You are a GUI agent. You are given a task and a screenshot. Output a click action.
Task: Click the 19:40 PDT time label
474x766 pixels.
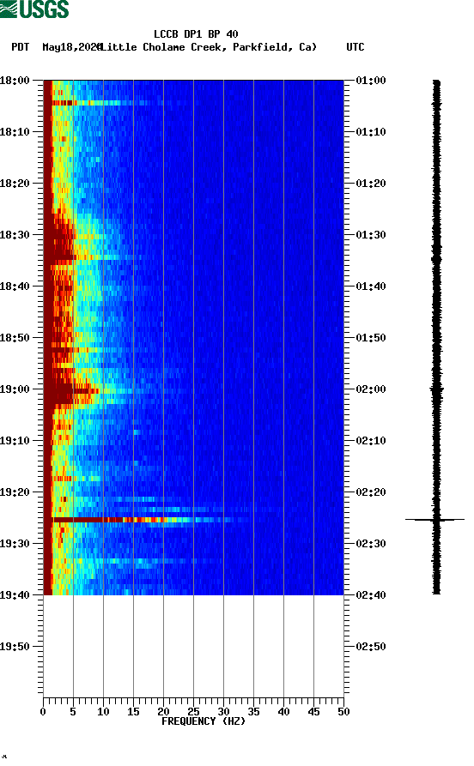click(15, 594)
